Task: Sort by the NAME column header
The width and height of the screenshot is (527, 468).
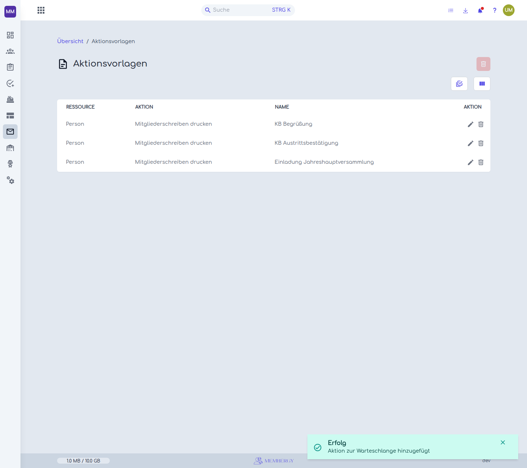Action: tap(282, 107)
